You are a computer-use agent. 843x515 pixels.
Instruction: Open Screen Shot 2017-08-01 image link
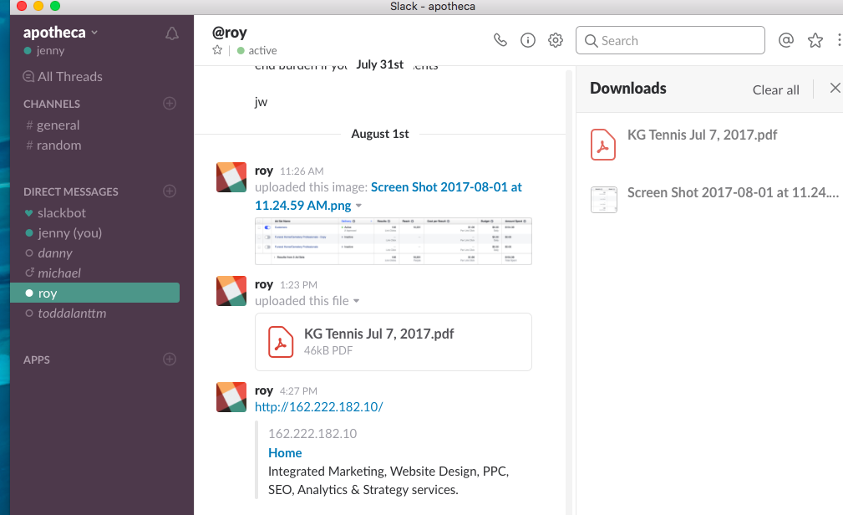coord(388,196)
